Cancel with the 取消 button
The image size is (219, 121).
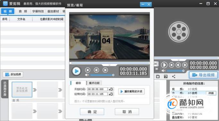127,112
